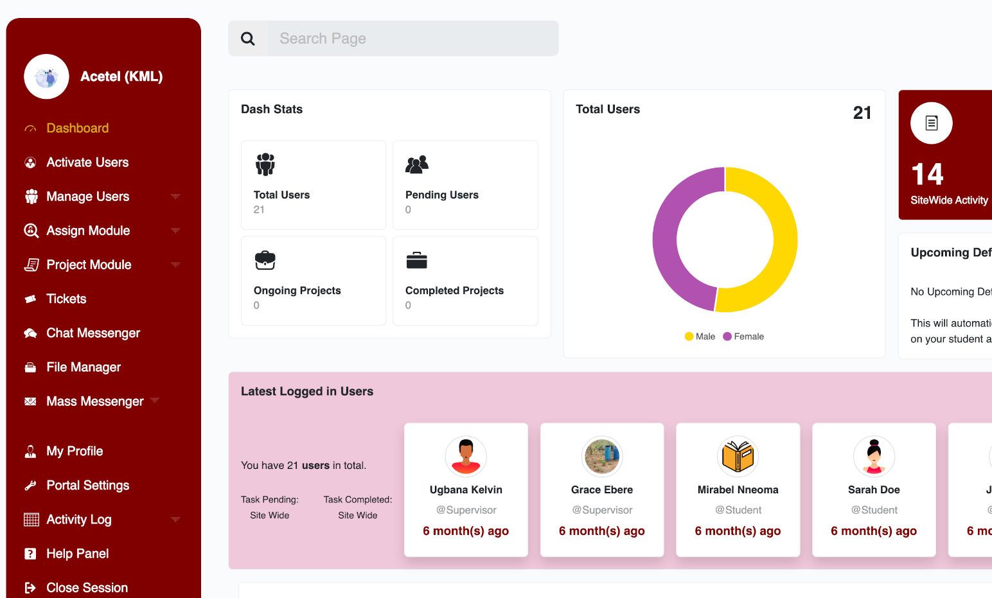Toggle the Female legend in chart
992x598 pixels.
point(743,337)
